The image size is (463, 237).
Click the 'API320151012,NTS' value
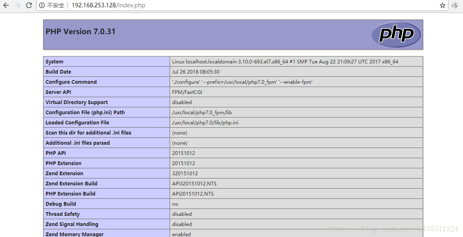[x=194, y=184]
